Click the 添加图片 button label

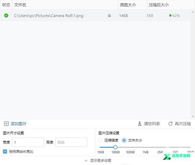[x=19, y=124]
